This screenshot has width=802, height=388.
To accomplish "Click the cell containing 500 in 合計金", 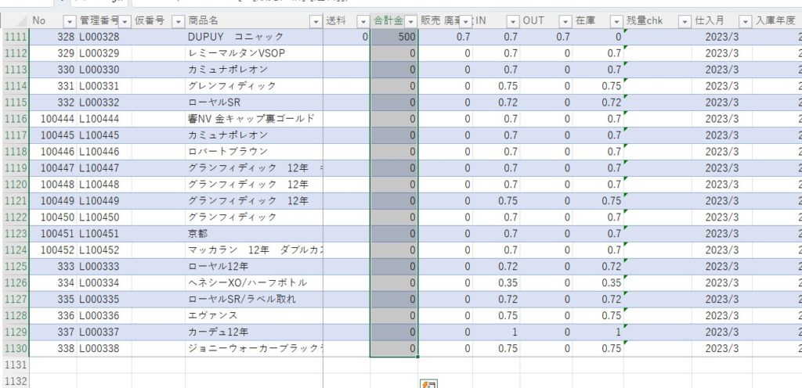I will pyautogui.click(x=393, y=37).
